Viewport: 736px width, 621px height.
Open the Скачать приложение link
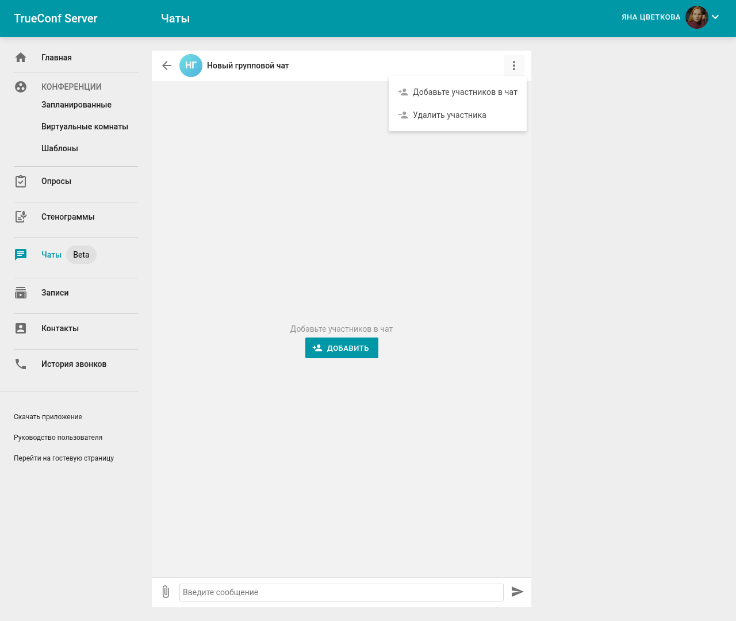pos(48,417)
